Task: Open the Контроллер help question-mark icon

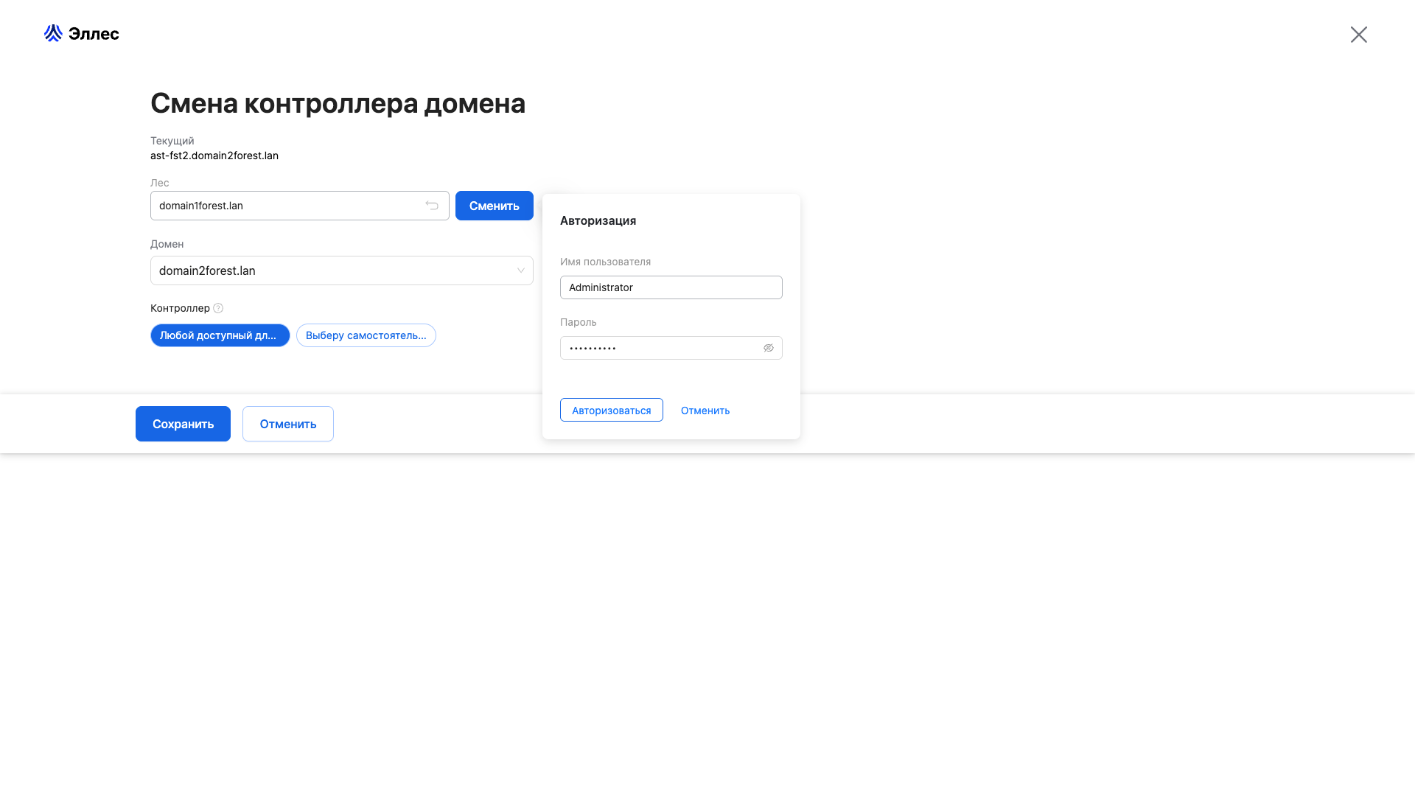Action: point(218,308)
